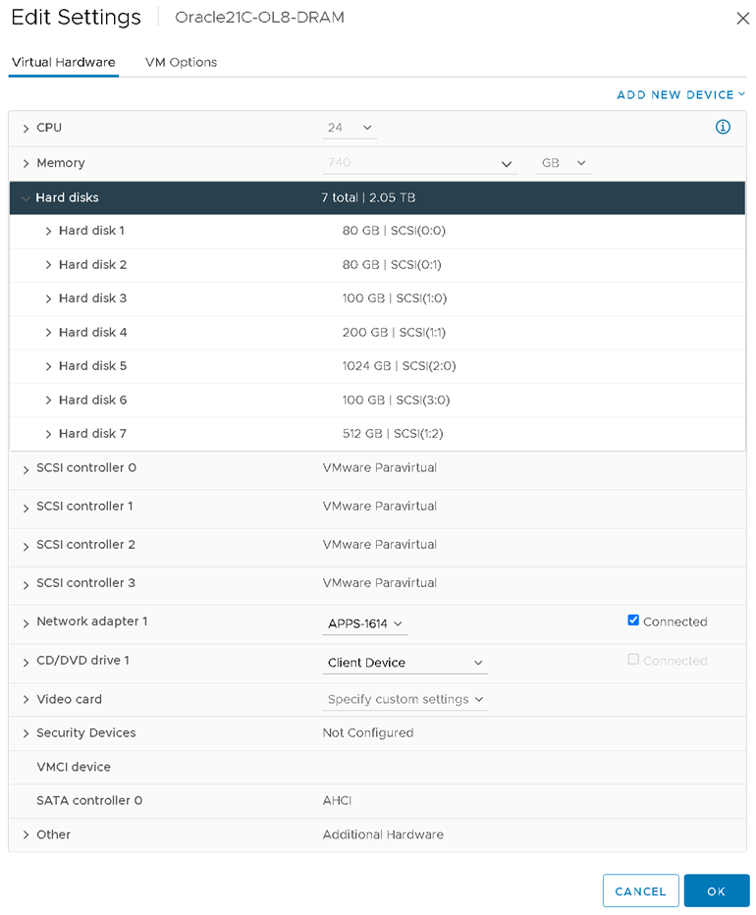Click the Additional Hardware text
This screenshot has height=915, width=756.
pyautogui.click(x=383, y=834)
